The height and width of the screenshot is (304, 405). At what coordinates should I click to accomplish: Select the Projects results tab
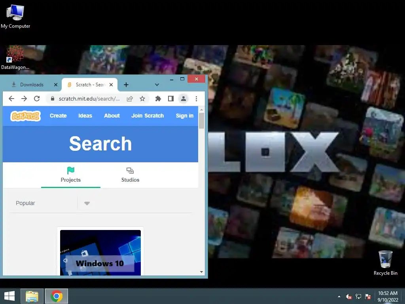click(x=70, y=175)
